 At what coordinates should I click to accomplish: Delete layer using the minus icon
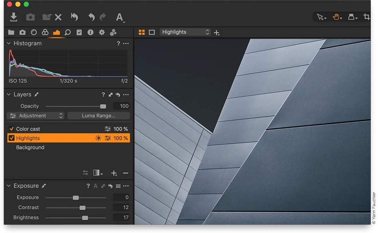coord(126,173)
